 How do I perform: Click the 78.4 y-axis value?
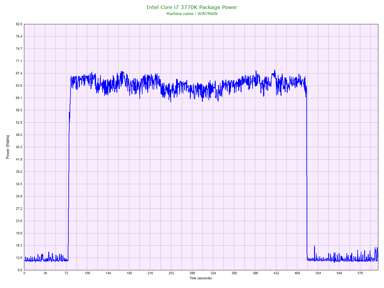[x=19, y=36]
